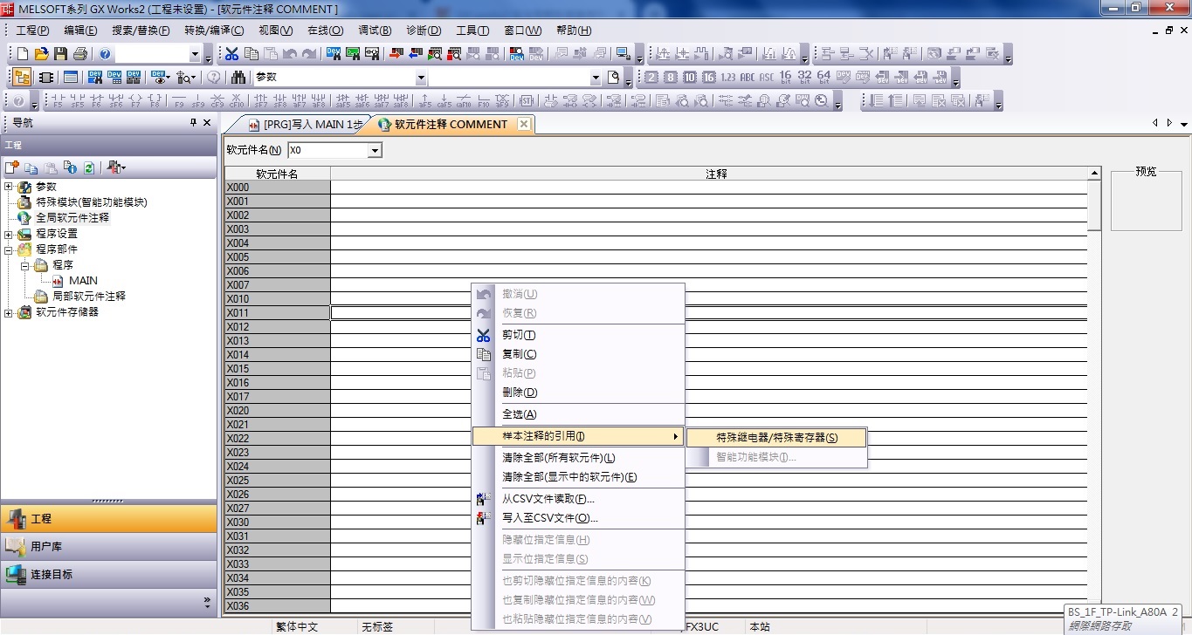Click the 用户库 panel button

tap(108, 547)
